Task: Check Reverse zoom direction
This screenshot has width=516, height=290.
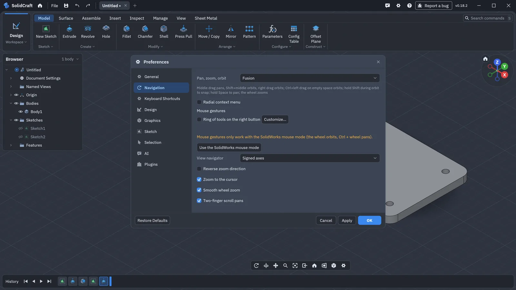Action: click(199, 169)
